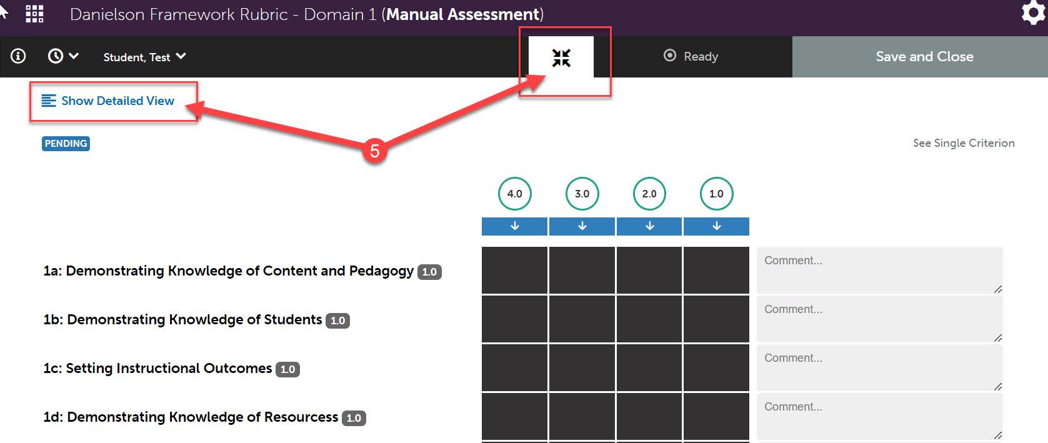The height and width of the screenshot is (443, 1048).
Task: Click Comment field for criterion 1b
Action: point(880,319)
